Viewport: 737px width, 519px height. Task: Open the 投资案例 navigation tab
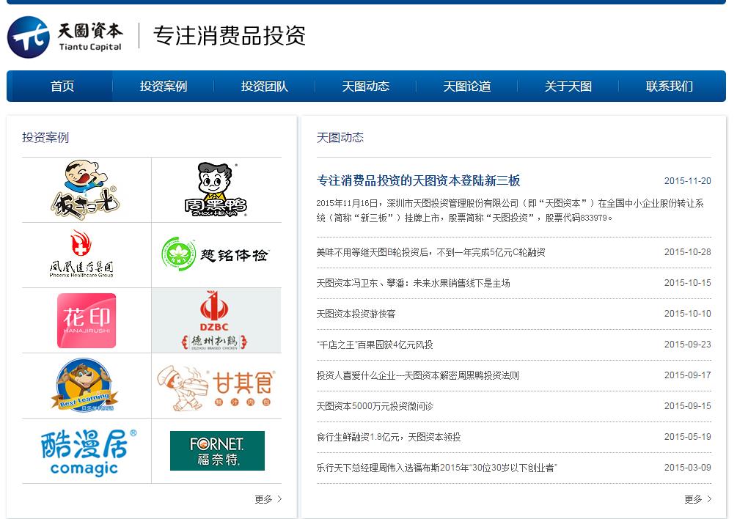tap(163, 86)
